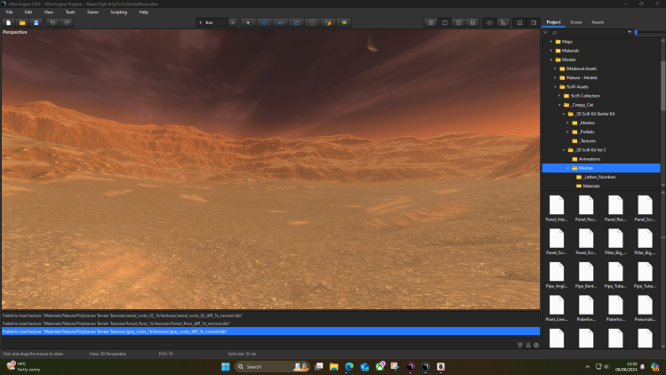Collapse the _Creepy_Cat folder arrow
Screen dimensions: 666x375
click(559, 105)
